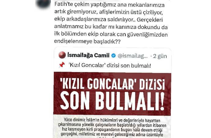
Task: Open the @ismailag... handle link
Action: 132,56
